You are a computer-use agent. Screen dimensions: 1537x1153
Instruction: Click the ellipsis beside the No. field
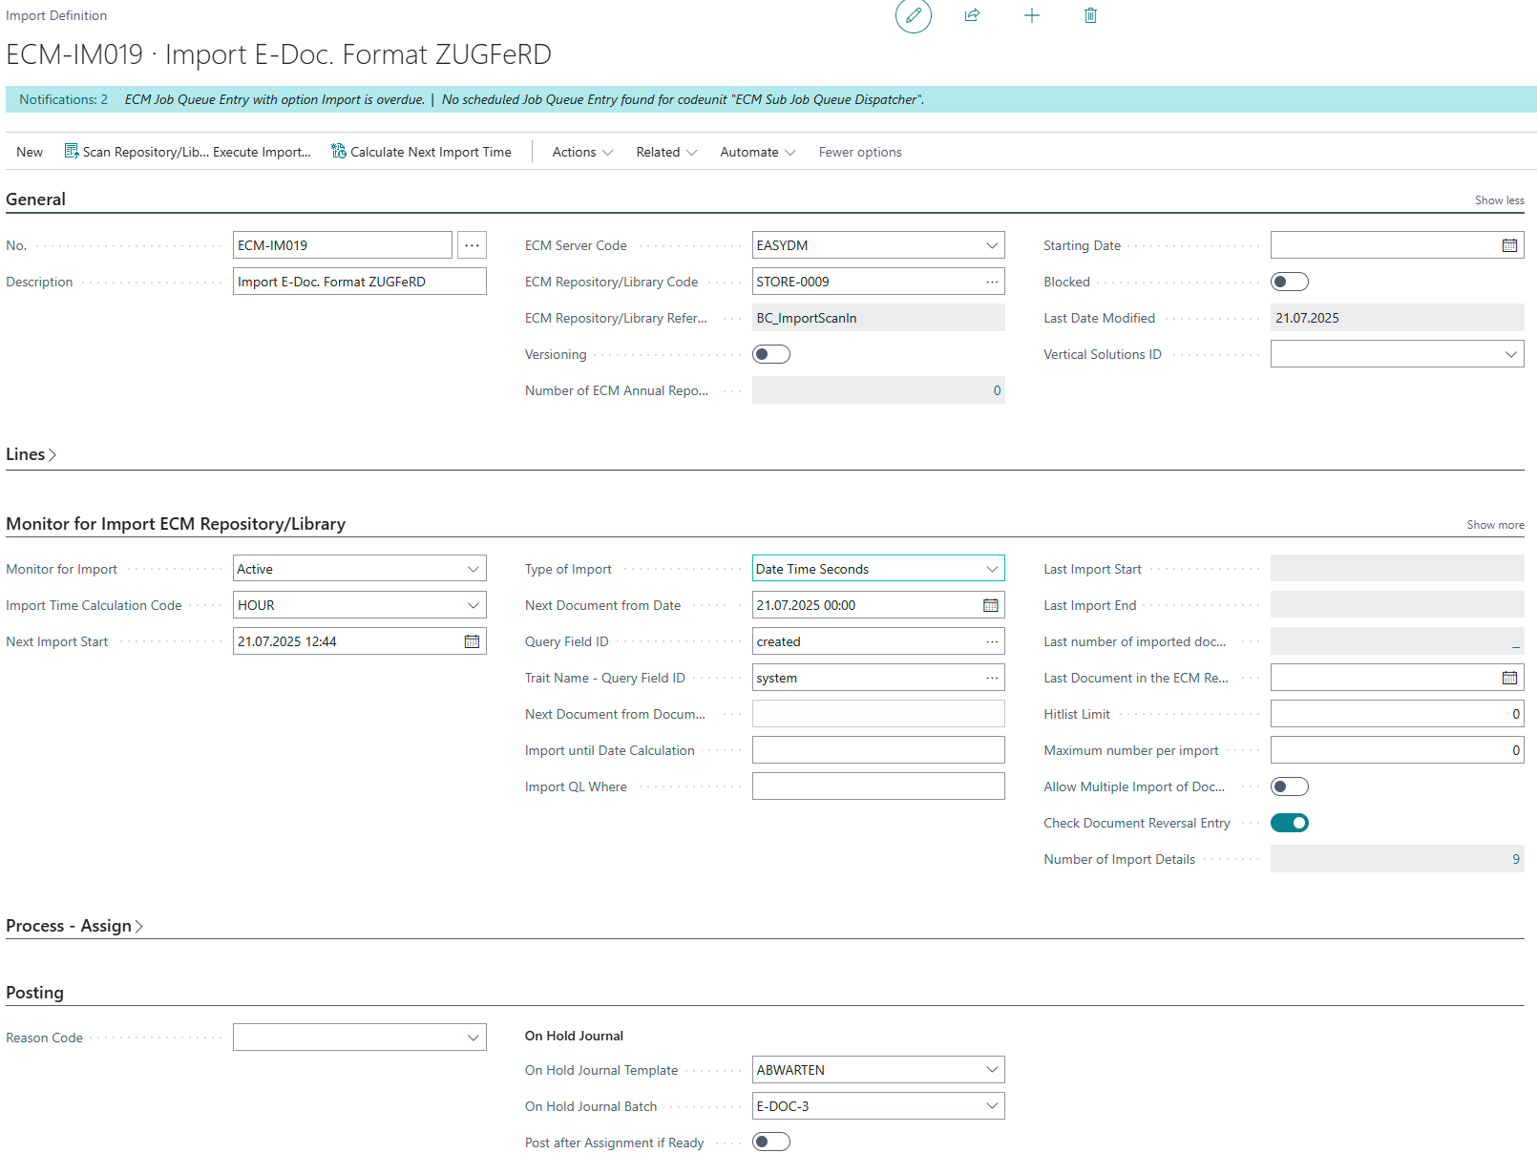point(472,245)
